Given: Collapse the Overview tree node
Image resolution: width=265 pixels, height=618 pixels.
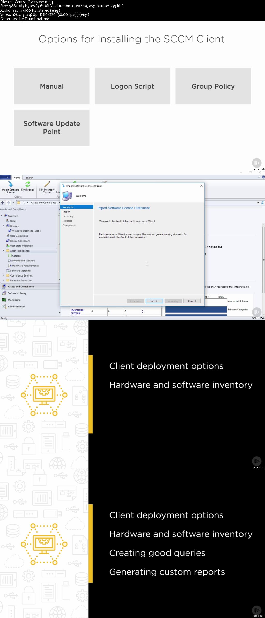Looking at the screenshot, I should [x=2, y=216].
